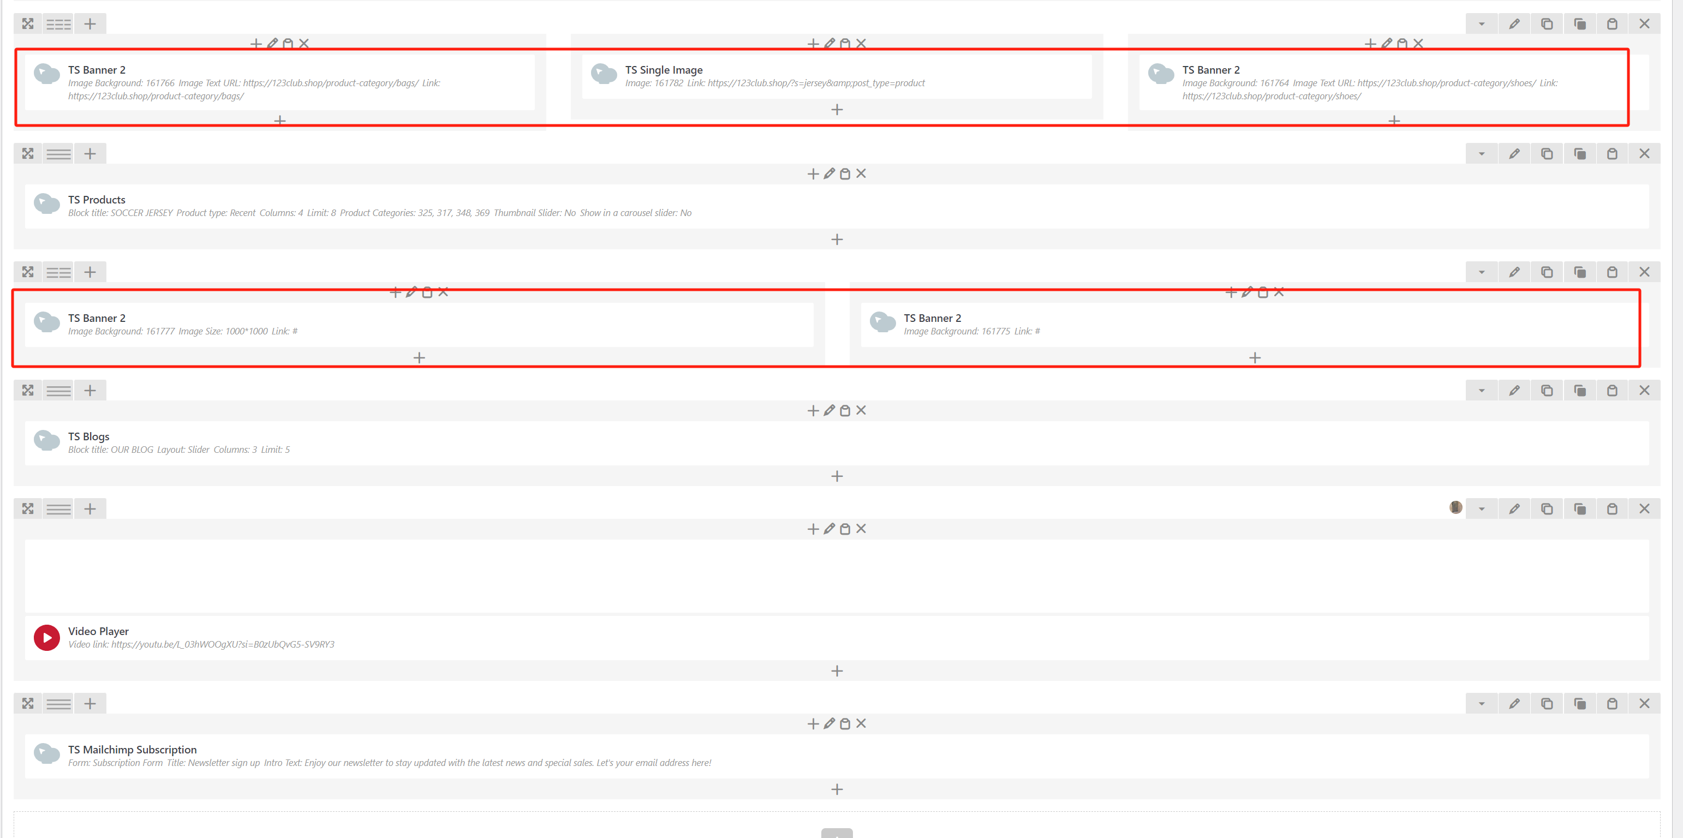The image size is (1683, 838).
Task: Add a new element below the Video Player
Action: 836,670
